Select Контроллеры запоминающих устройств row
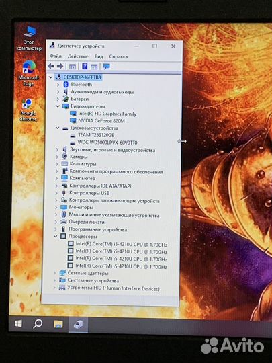Viewport: 272px width, 363px height. pyautogui.click(x=114, y=200)
